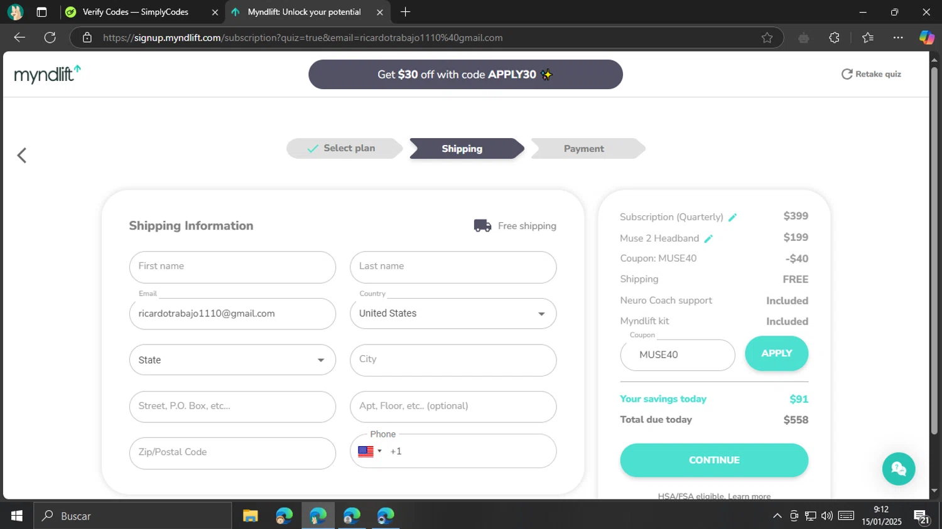Image resolution: width=942 pixels, height=529 pixels.
Task: Open tab actions menu icon
Action: click(41, 12)
